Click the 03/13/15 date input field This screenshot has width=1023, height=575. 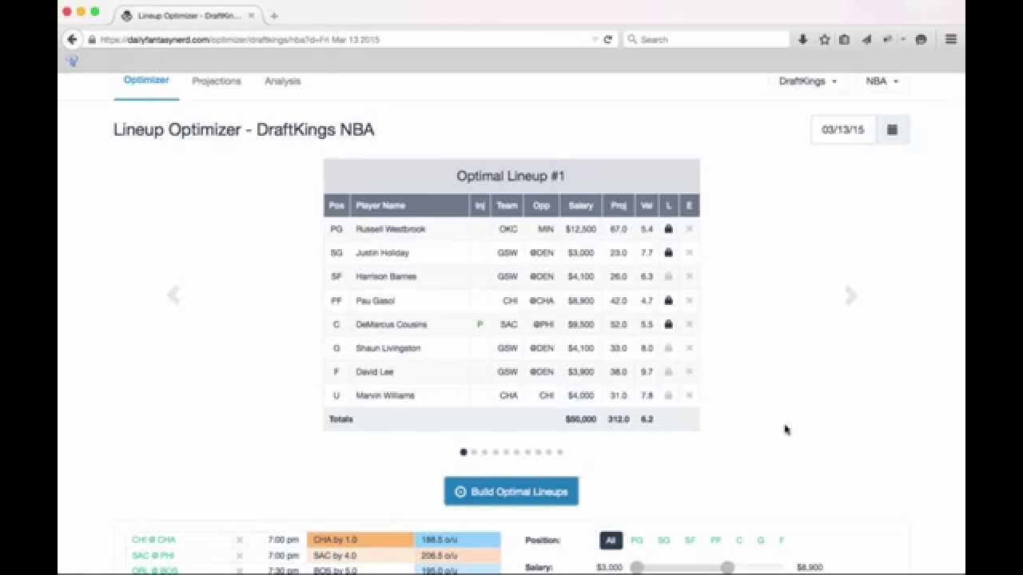click(x=843, y=129)
